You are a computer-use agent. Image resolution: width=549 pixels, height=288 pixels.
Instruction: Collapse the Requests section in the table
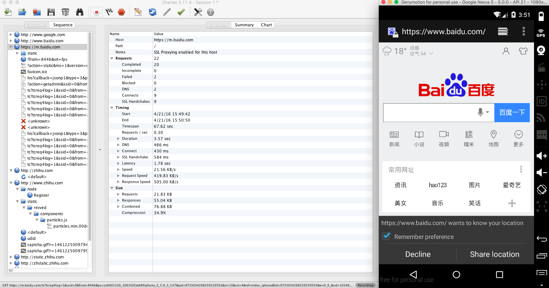[112, 59]
